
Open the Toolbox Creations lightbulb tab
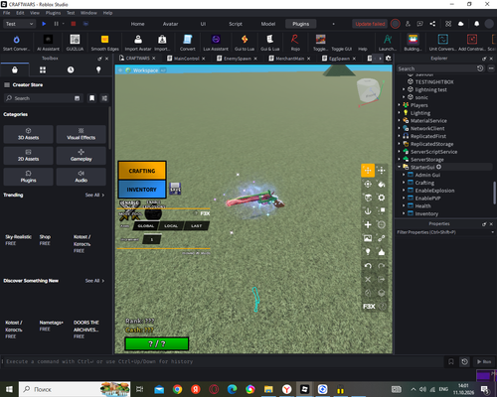98,69
